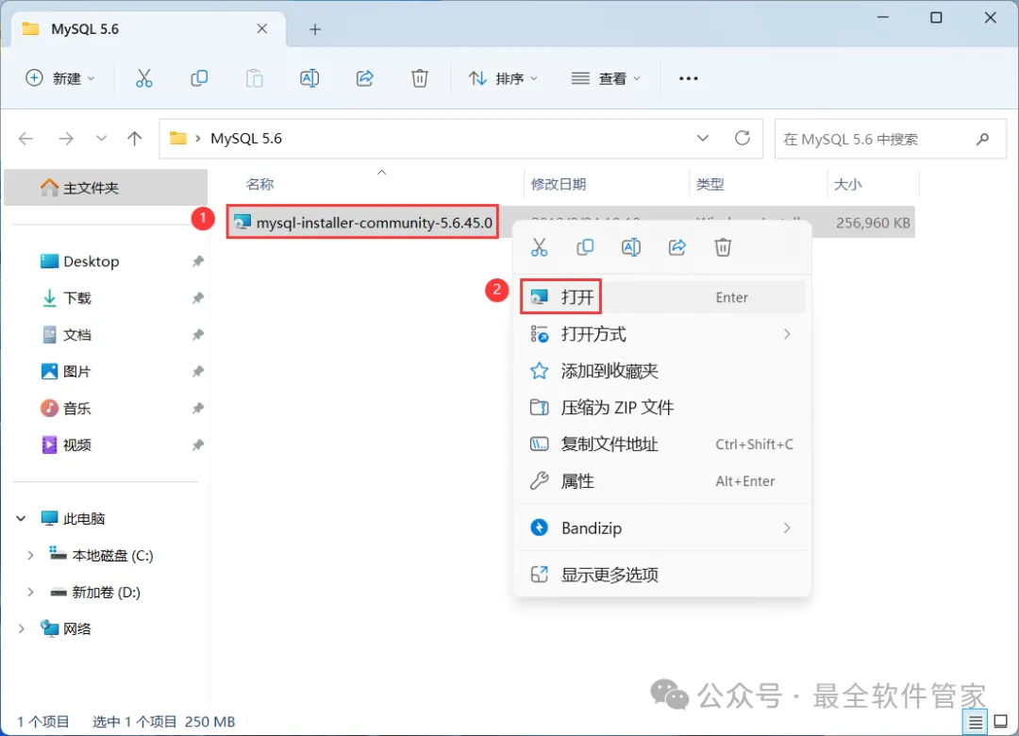The width and height of the screenshot is (1019, 736).
Task: Switch to large icons view in status bar
Action: [x=1001, y=722]
